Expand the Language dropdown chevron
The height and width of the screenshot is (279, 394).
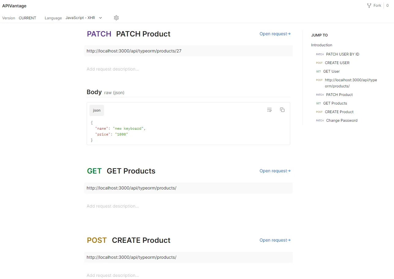pyautogui.click(x=100, y=18)
